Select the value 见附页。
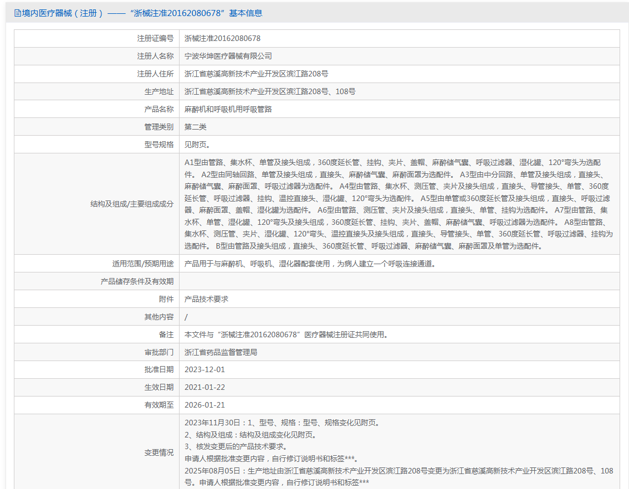 click(197, 145)
